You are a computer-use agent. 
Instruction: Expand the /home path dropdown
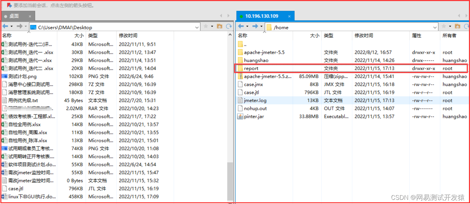click(435, 27)
